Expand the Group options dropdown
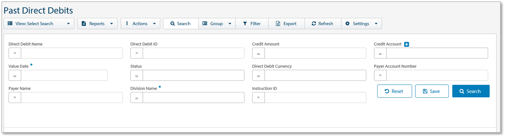The image size is (505, 137). coord(217,23)
